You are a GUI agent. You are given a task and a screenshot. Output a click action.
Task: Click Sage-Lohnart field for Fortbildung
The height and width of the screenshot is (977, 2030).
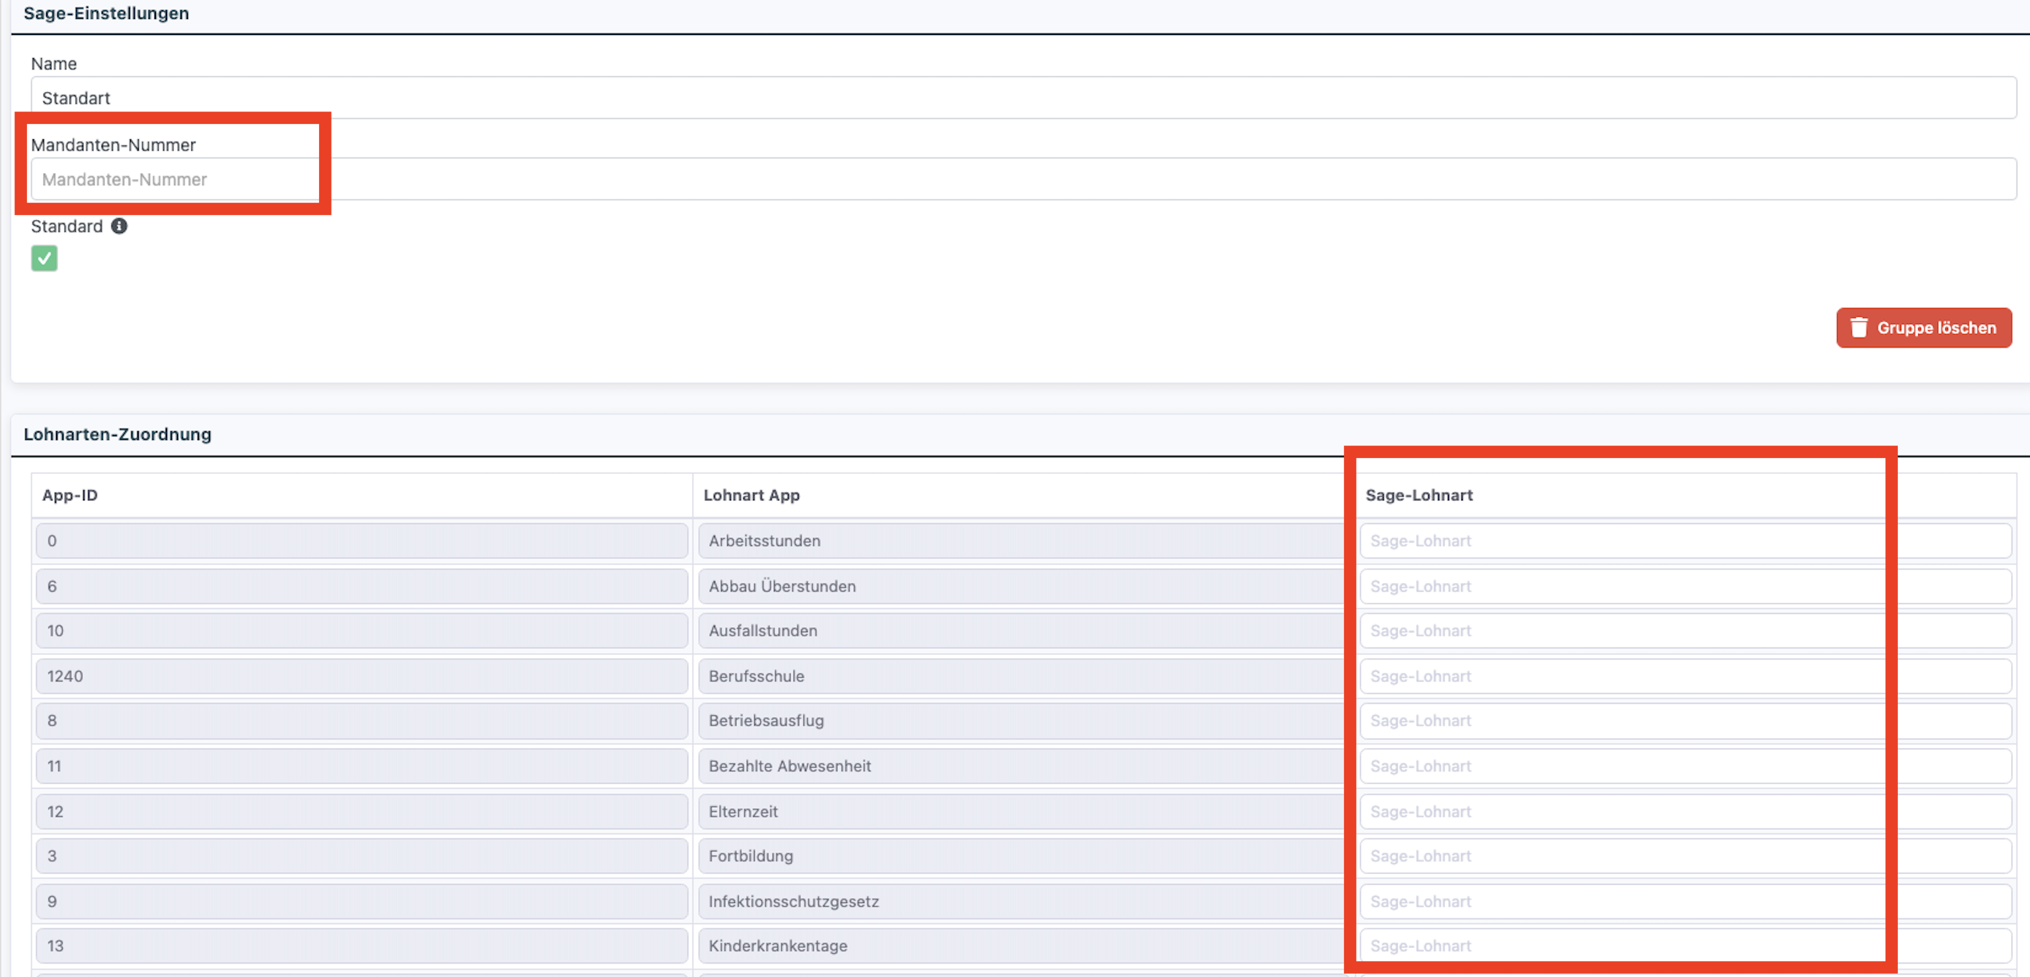point(1685,856)
